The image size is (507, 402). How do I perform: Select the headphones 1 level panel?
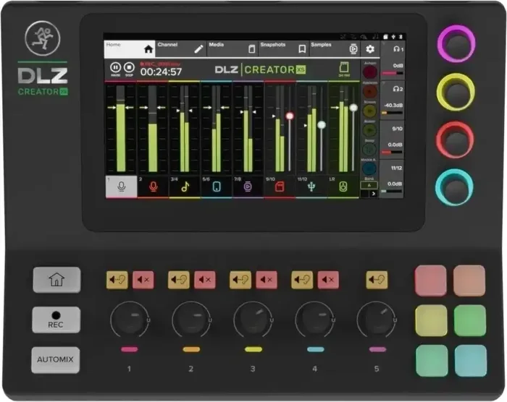coord(393,61)
